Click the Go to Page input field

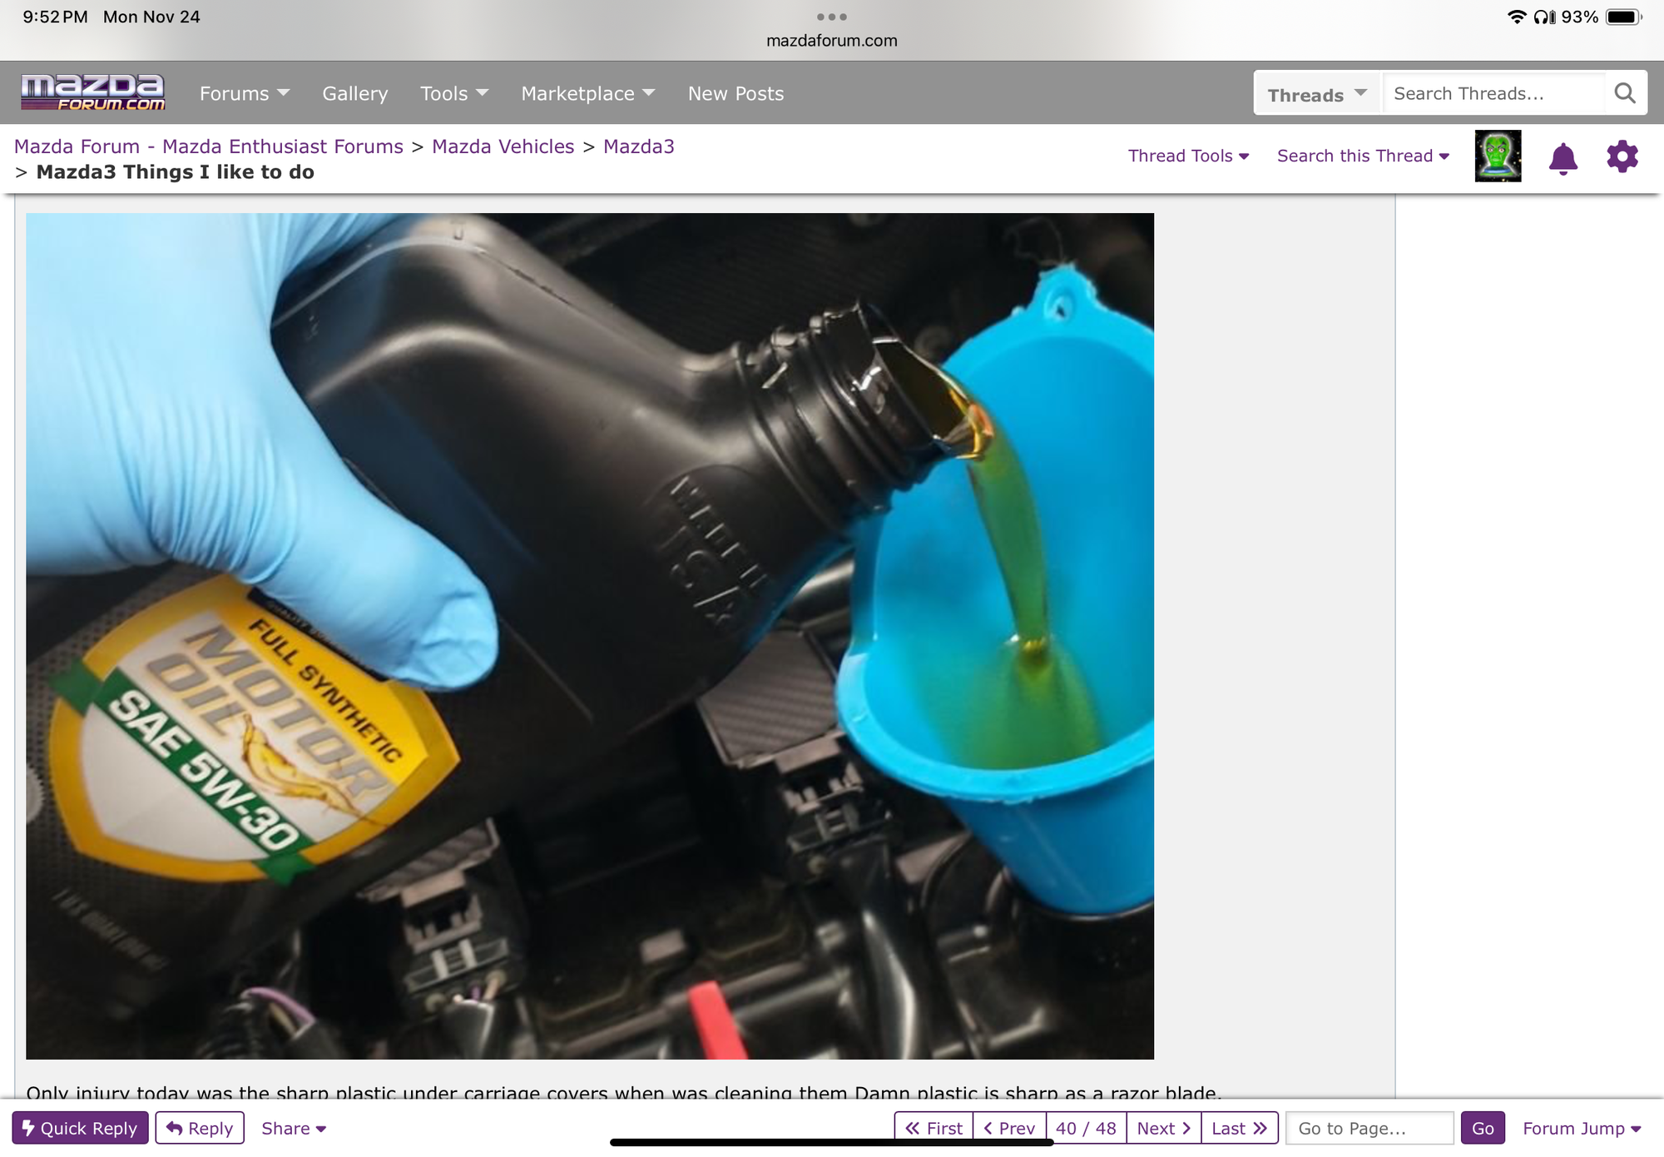click(x=1369, y=1128)
